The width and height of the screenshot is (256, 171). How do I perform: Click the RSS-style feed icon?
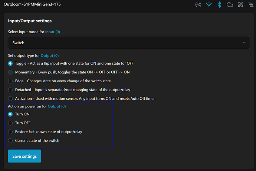[240, 5]
